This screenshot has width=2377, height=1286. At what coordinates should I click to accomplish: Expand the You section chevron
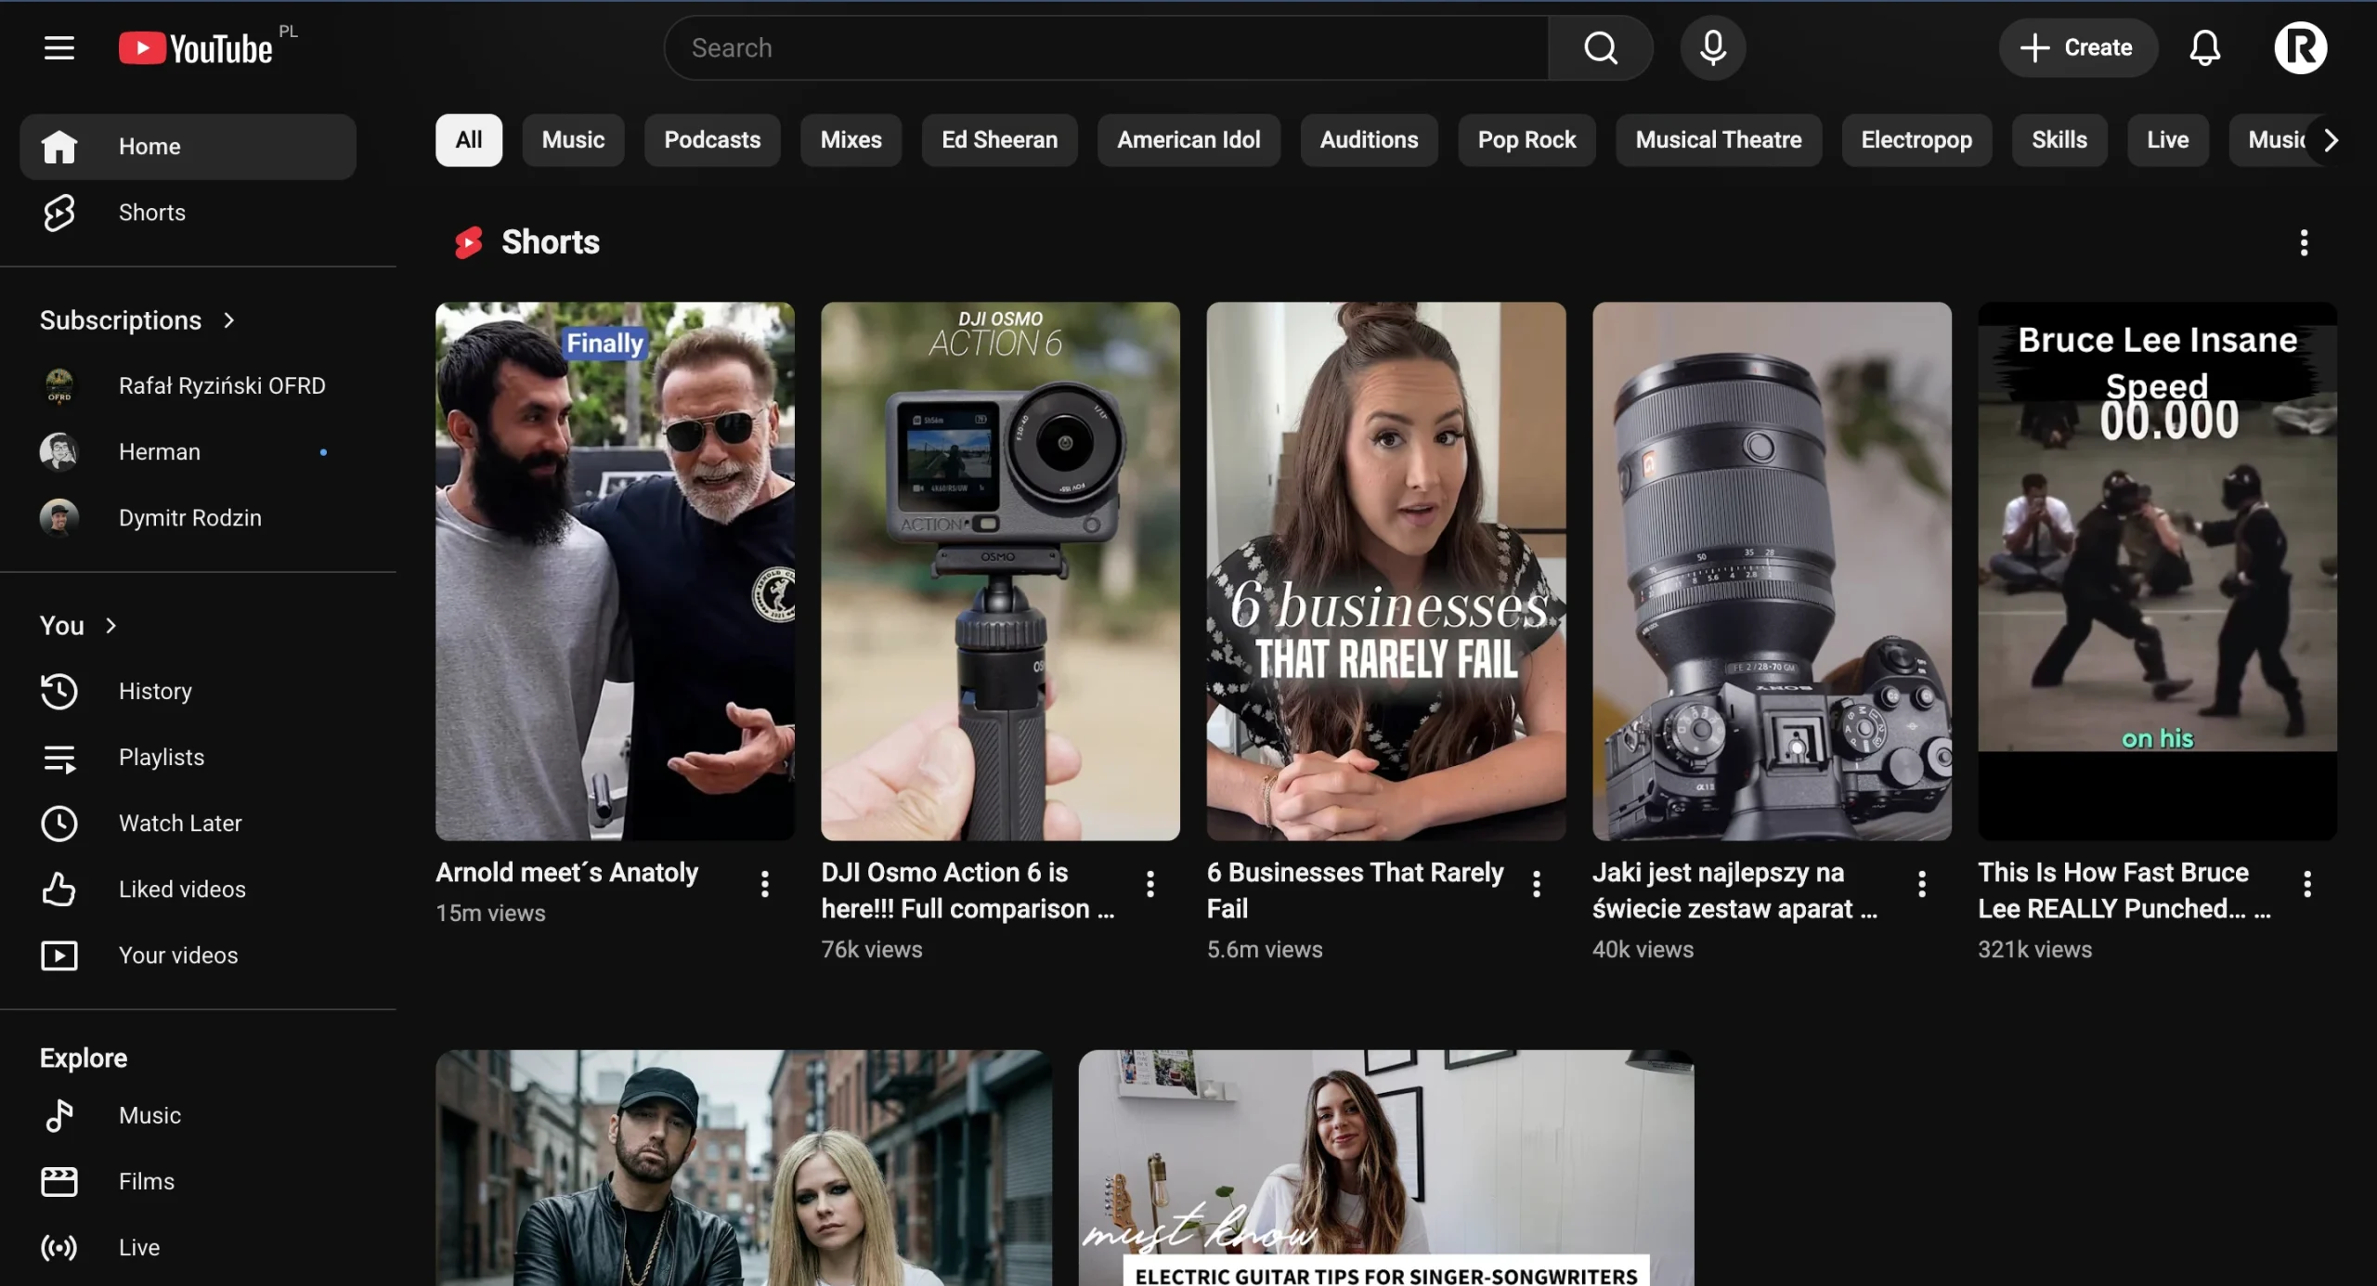[111, 626]
